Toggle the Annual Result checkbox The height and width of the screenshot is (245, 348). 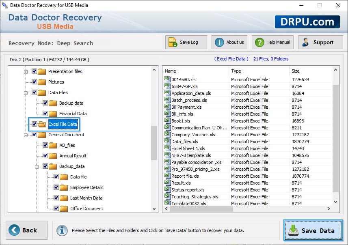[45, 156]
